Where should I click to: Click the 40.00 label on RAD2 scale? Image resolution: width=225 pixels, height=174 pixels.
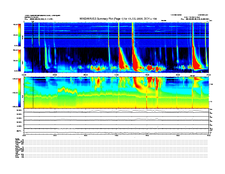coord(15,24)
